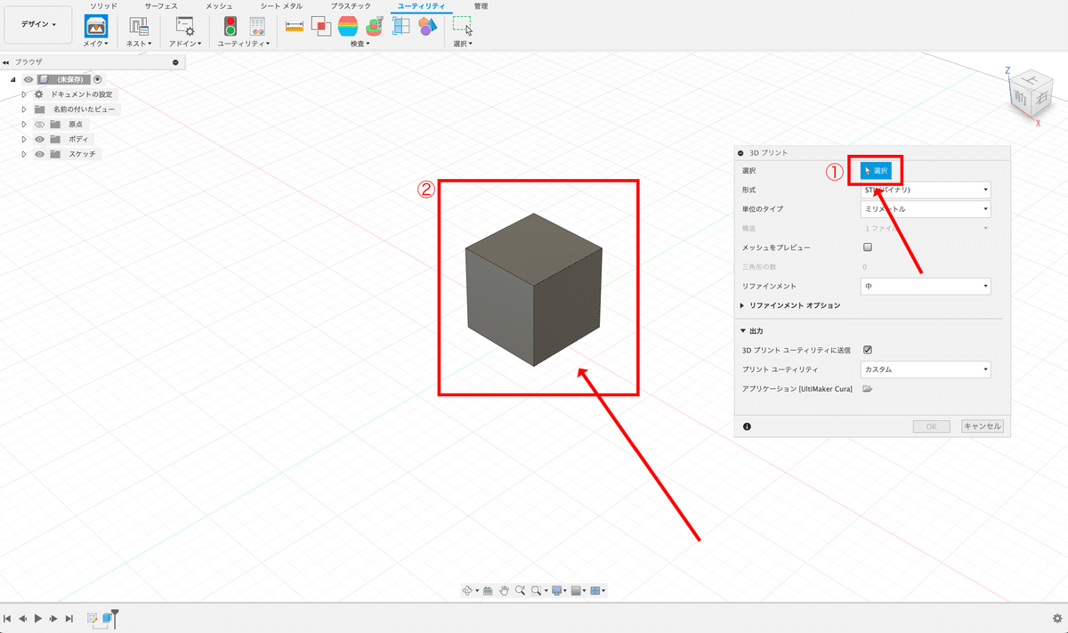The height and width of the screenshot is (633, 1068).
Task: Click the traffic light utility icon
Action: [231, 26]
